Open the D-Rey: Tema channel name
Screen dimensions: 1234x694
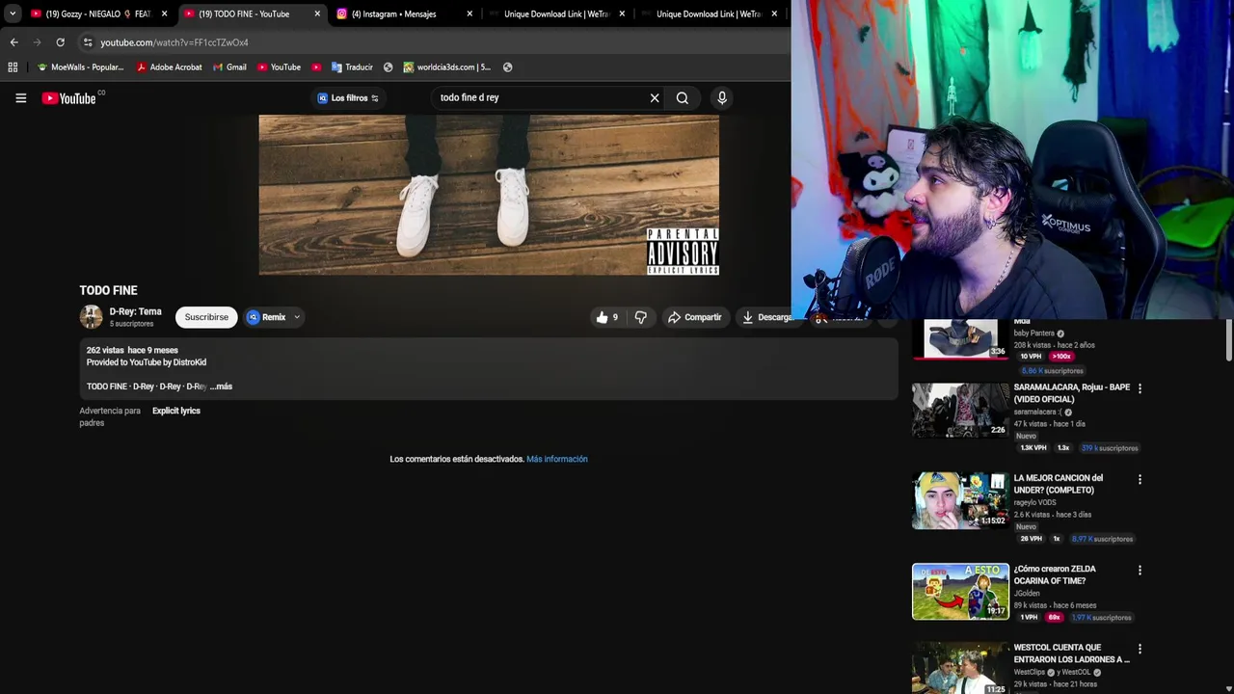coord(135,311)
